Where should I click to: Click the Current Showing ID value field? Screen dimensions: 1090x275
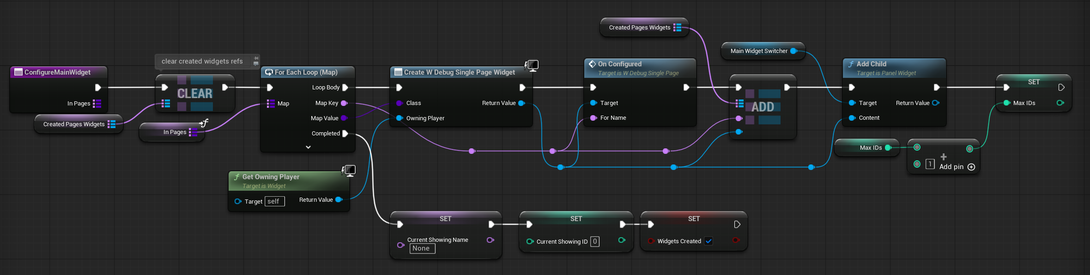(595, 241)
